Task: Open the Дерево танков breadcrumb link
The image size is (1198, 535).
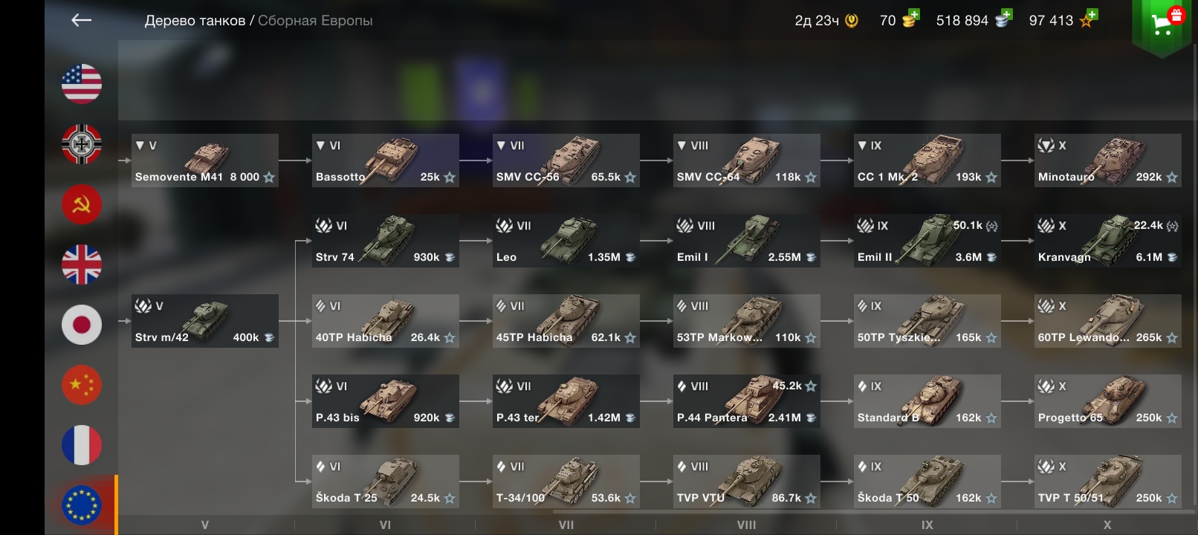Action: tap(195, 21)
